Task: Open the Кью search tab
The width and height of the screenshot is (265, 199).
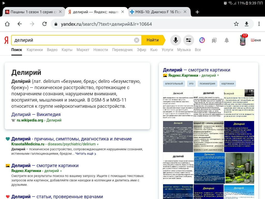Action: coord(154,50)
